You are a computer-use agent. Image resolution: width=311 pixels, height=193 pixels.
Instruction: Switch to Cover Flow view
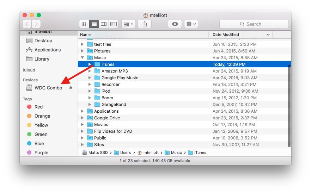[x=114, y=24]
